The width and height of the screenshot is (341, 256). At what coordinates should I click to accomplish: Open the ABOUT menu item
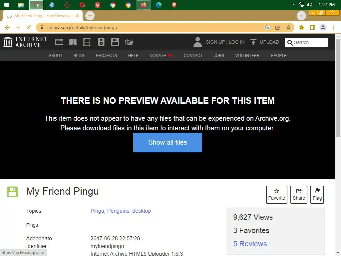point(56,56)
